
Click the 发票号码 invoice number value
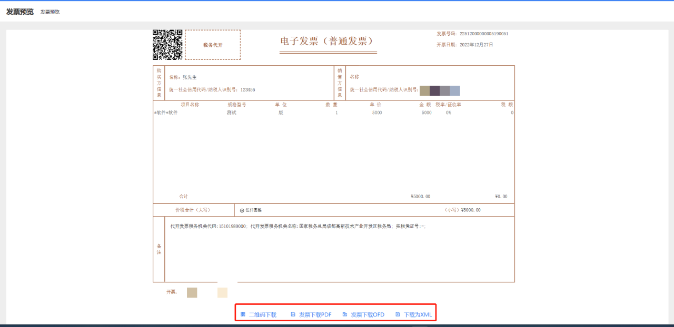click(x=484, y=34)
